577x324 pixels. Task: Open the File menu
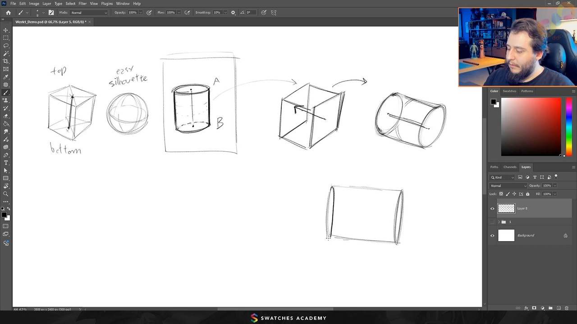(13, 4)
